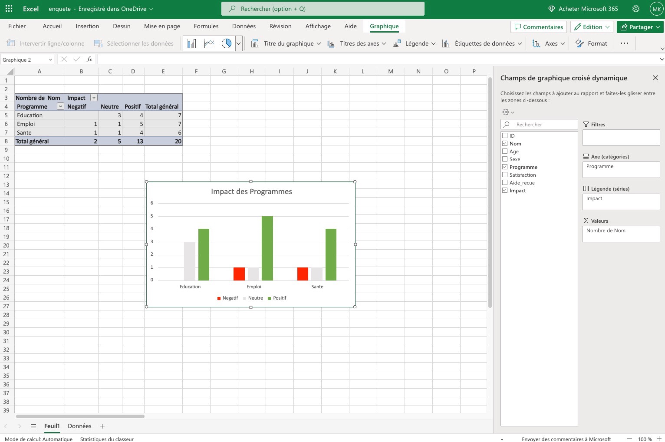Click the field search box in pane

pyautogui.click(x=539, y=124)
